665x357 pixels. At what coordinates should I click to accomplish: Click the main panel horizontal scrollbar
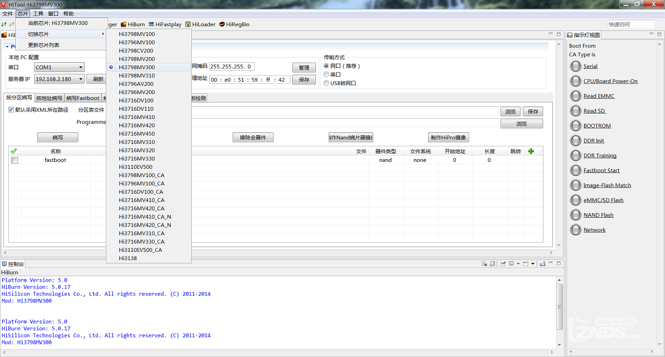(278, 253)
